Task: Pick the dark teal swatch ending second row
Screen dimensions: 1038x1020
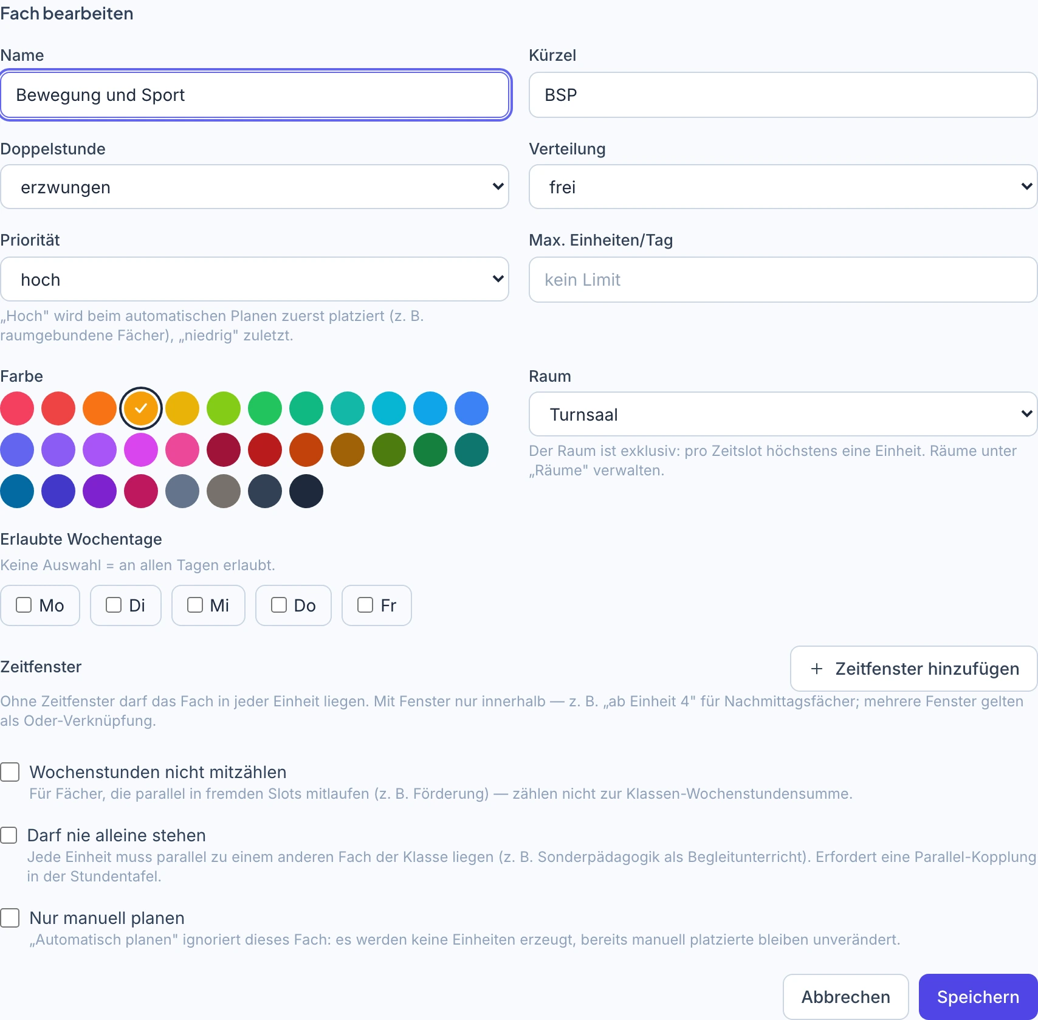Action: 472,450
